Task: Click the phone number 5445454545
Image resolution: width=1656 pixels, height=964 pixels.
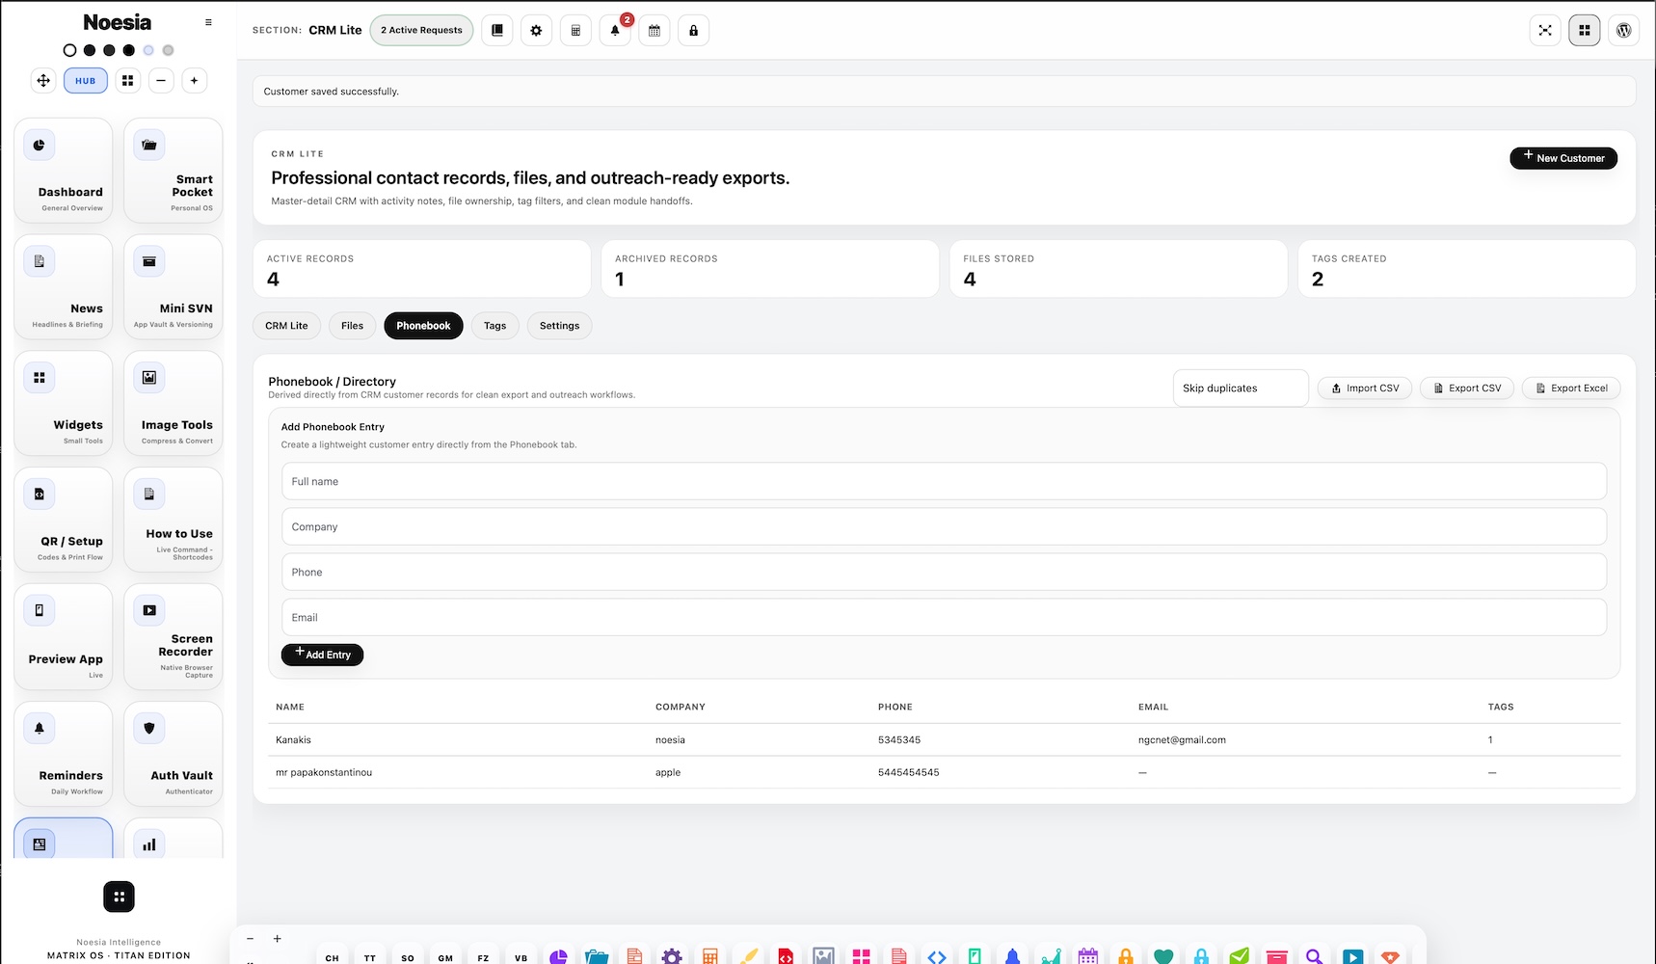Action: [908, 773]
